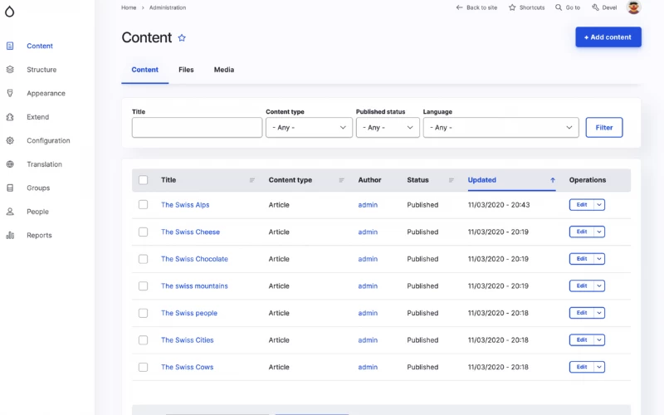Expand operations arrow for The Swiss Chocolate
The height and width of the screenshot is (415, 664).
[599, 259]
